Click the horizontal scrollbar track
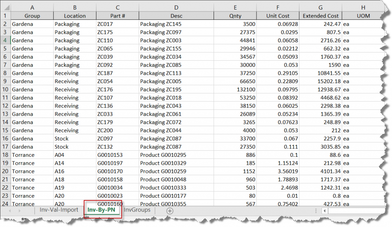 pos(356,211)
